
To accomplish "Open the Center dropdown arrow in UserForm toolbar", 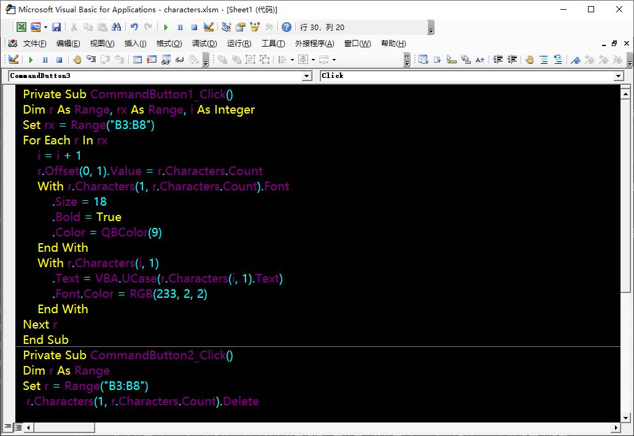I will coord(313,60).
